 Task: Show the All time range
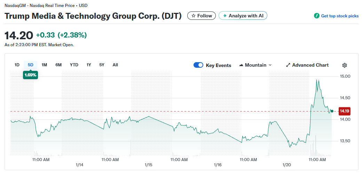point(115,65)
